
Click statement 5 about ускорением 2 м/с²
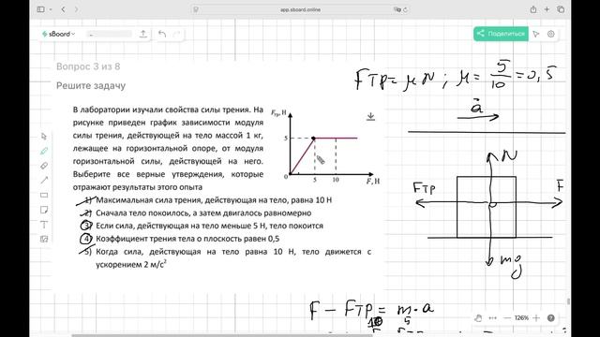[x=233, y=258]
